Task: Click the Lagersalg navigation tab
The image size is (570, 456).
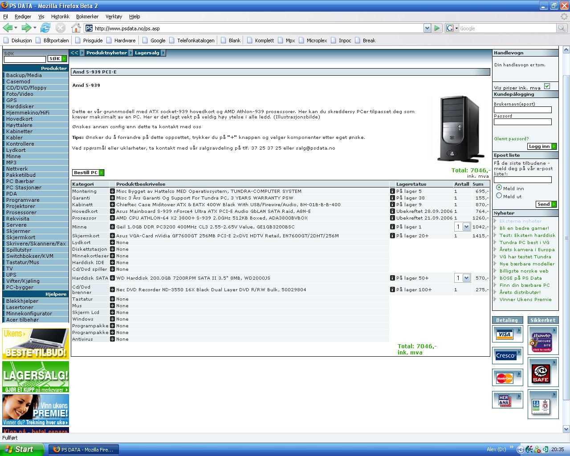Action: pos(147,53)
